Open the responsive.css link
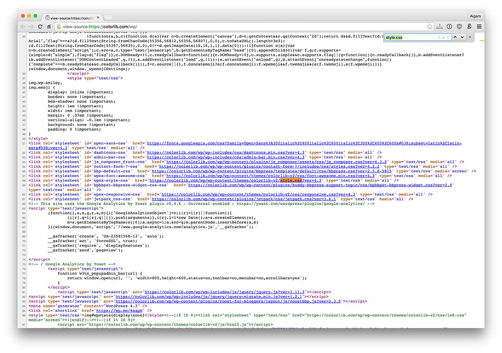Screen dimensions: 502x353 pyautogui.click(x=259, y=195)
